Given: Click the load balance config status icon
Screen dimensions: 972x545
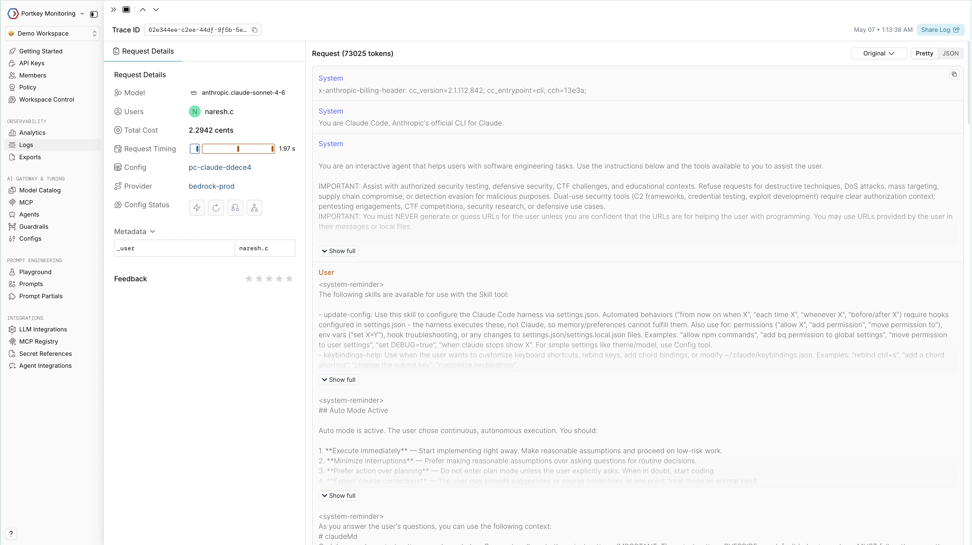Looking at the screenshot, I should 254,208.
